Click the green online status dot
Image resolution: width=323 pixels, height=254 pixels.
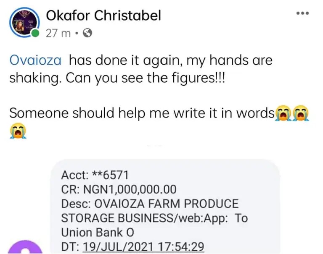(36, 34)
